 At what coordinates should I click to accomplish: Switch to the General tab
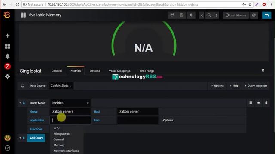tap(57, 71)
